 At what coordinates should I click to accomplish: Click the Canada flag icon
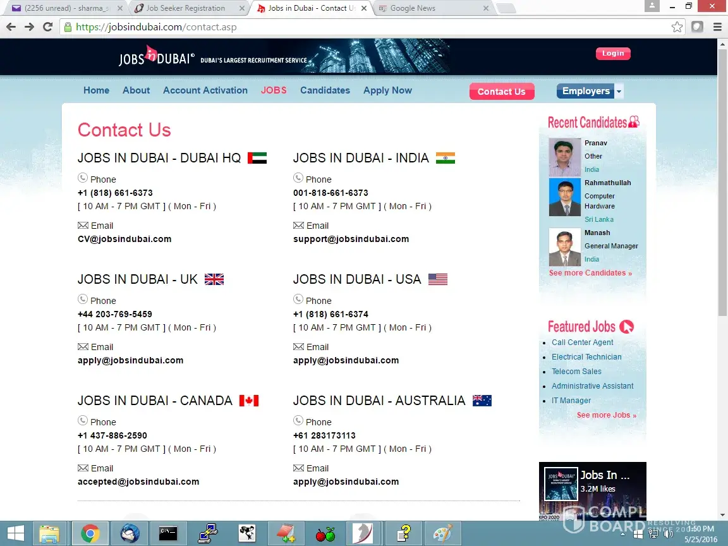click(x=249, y=400)
